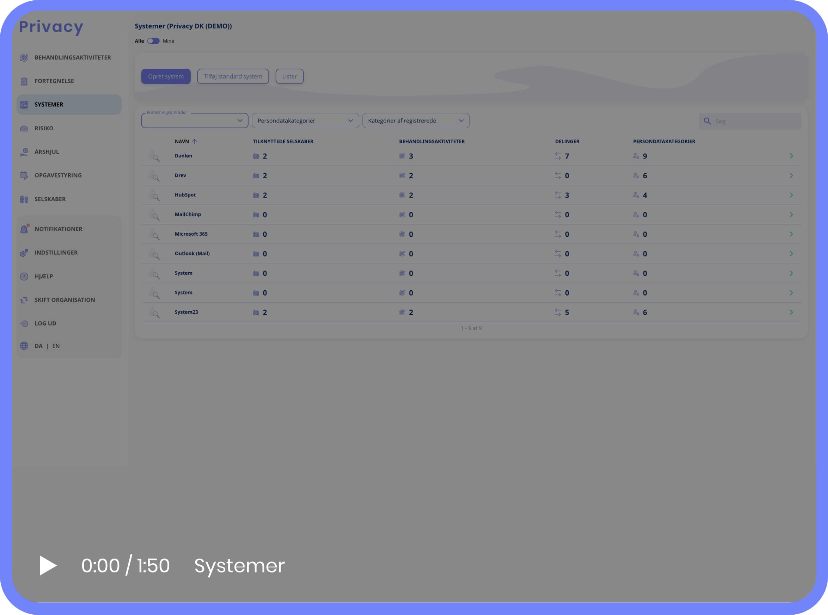
Task: Expand the MailChimp row chevron
Action: coord(791,215)
